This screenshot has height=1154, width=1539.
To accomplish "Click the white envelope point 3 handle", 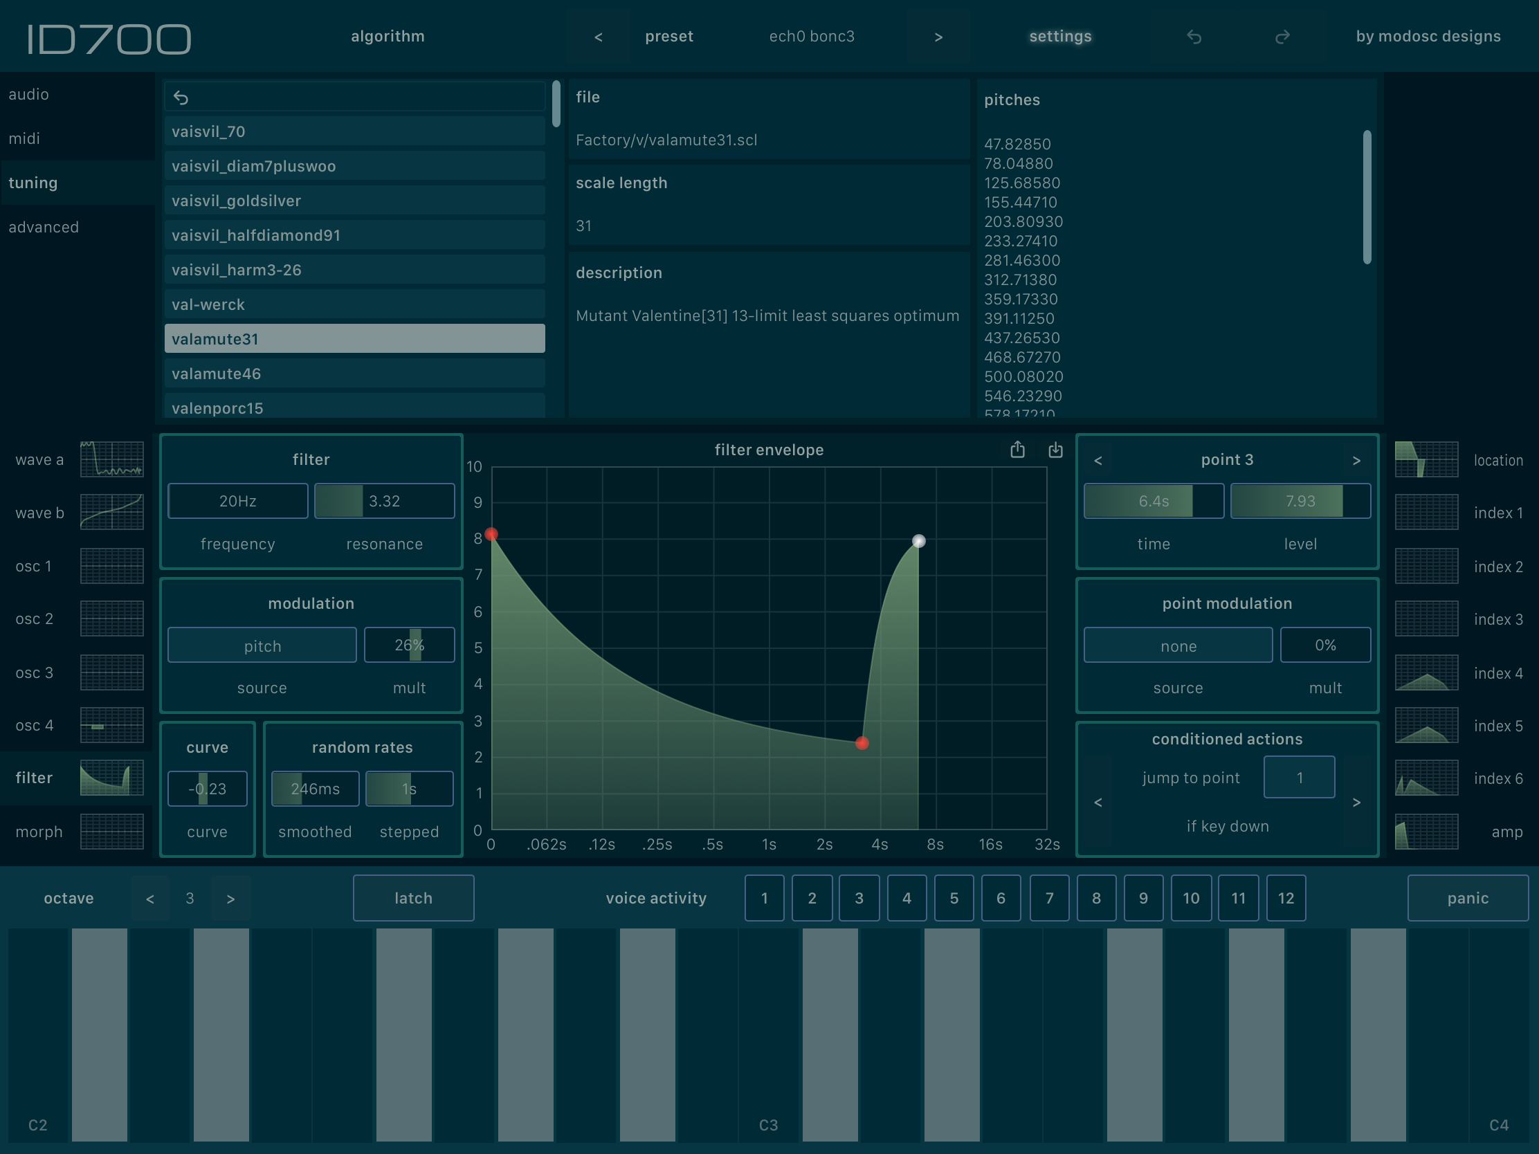I will click(918, 541).
